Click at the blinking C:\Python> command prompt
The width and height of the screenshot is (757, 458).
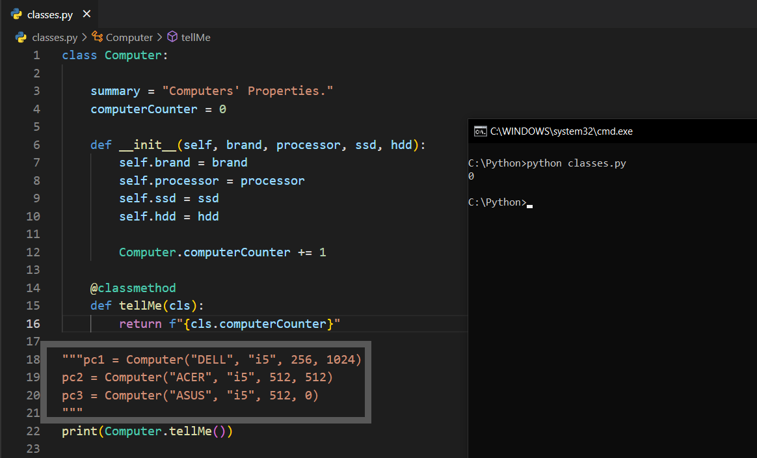pos(529,203)
